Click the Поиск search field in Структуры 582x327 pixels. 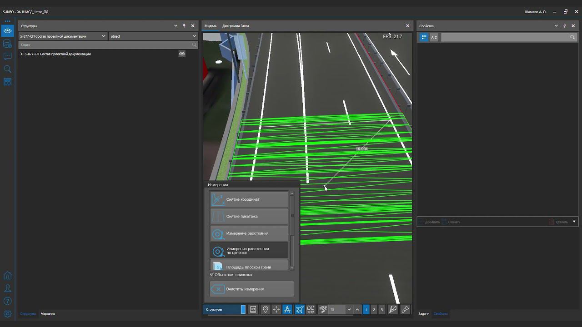point(105,45)
